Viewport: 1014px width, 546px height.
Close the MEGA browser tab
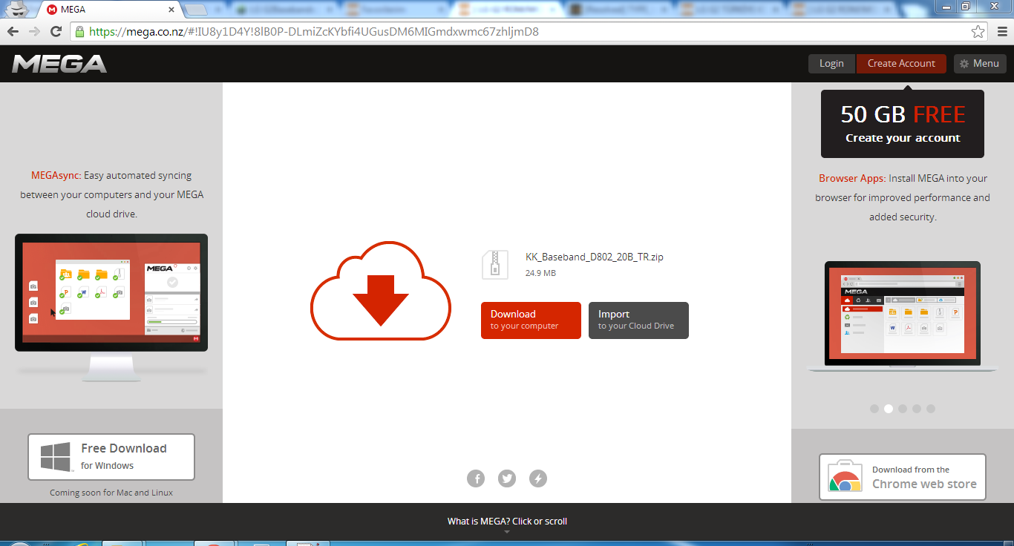[x=171, y=10]
